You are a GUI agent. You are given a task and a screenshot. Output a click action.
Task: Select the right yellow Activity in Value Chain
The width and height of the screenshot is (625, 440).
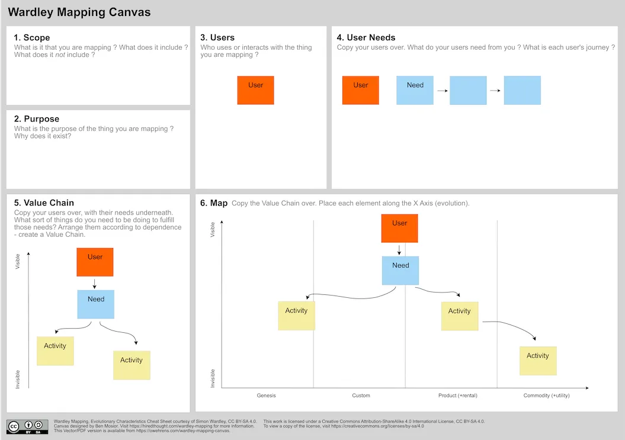[132, 365]
